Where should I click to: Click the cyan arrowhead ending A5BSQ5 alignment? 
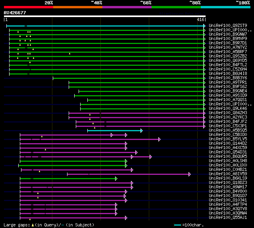click(x=142, y=130)
